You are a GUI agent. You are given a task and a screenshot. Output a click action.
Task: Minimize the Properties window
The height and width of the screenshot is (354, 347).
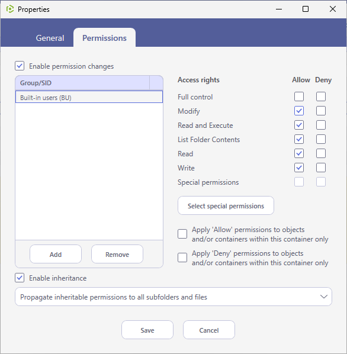(x=279, y=9)
